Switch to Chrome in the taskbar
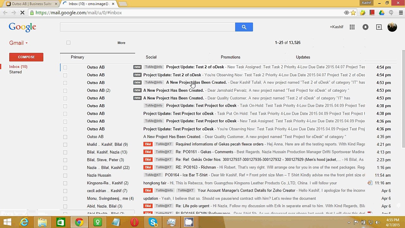This screenshot has height=228, width=405. (x=79, y=222)
